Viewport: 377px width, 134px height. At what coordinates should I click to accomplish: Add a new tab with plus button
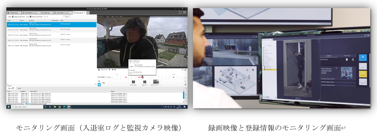88,13
